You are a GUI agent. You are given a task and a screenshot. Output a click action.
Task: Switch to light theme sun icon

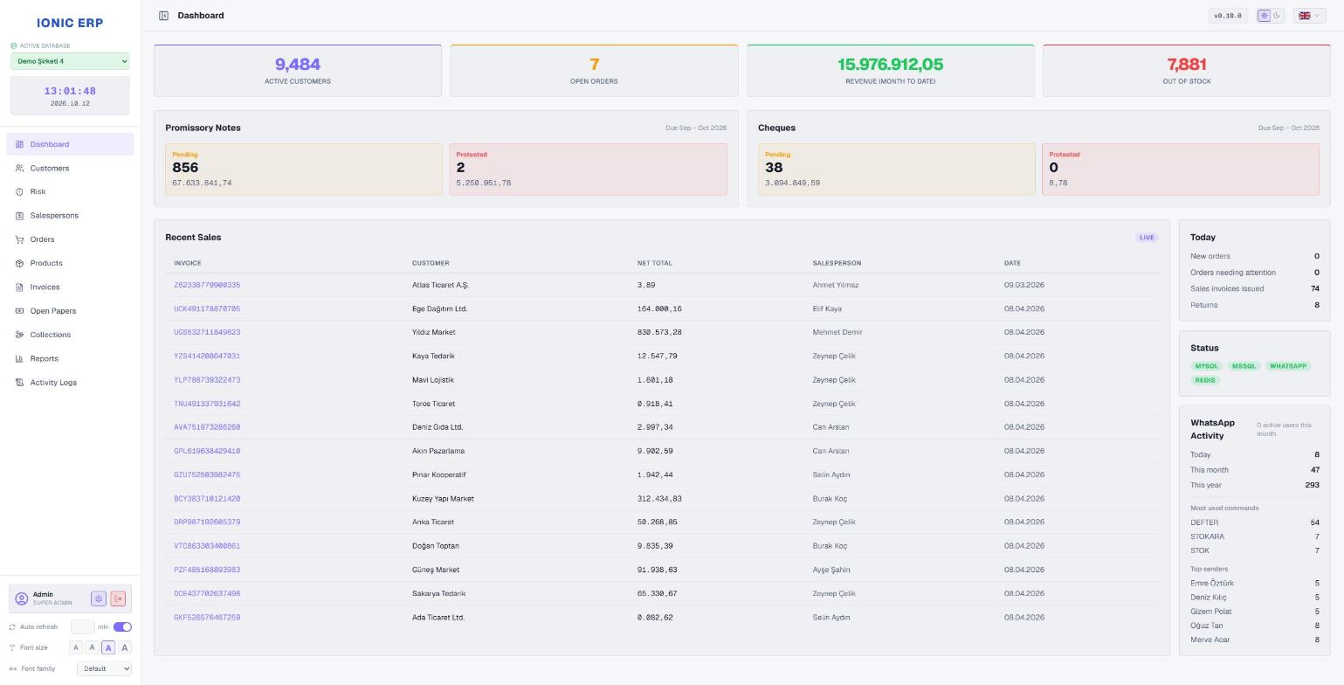click(x=1264, y=16)
